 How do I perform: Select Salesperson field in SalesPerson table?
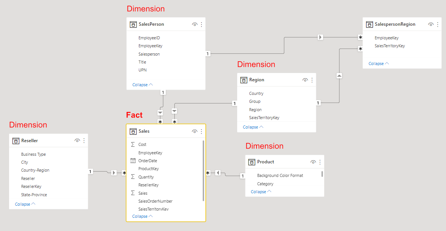click(149, 54)
